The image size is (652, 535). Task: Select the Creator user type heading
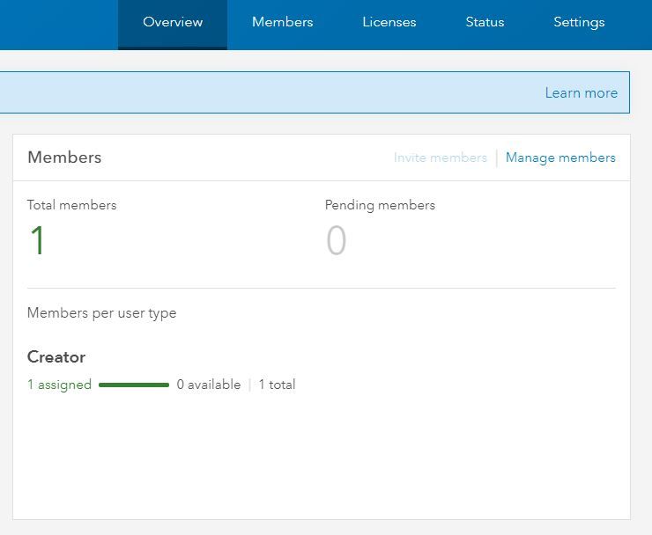click(x=56, y=357)
